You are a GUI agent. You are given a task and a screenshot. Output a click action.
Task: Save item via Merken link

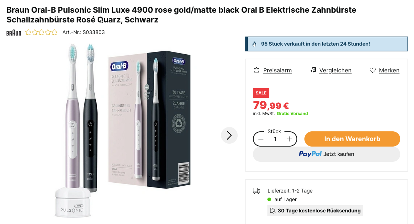pyautogui.click(x=389, y=70)
